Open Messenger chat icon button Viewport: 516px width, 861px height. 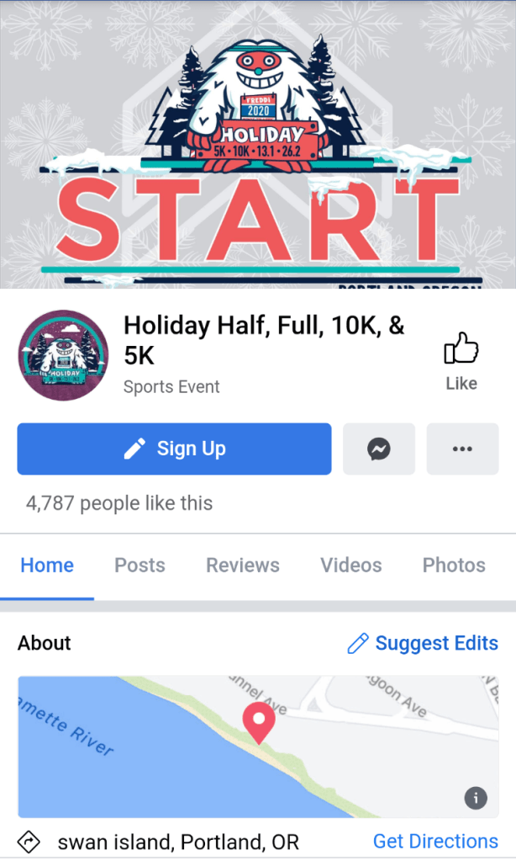coord(379,449)
